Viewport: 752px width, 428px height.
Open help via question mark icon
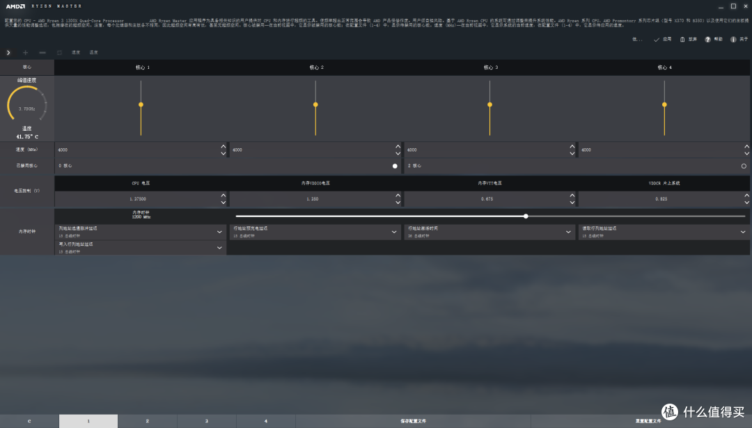coord(708,40)
